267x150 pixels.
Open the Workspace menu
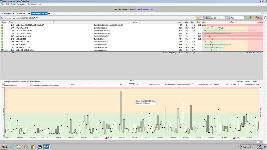tap(32, 4)
